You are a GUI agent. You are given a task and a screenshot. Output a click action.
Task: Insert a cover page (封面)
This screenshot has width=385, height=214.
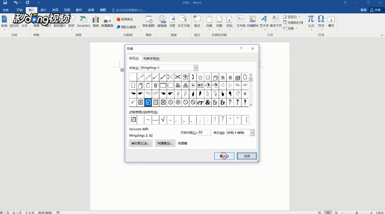4,22
